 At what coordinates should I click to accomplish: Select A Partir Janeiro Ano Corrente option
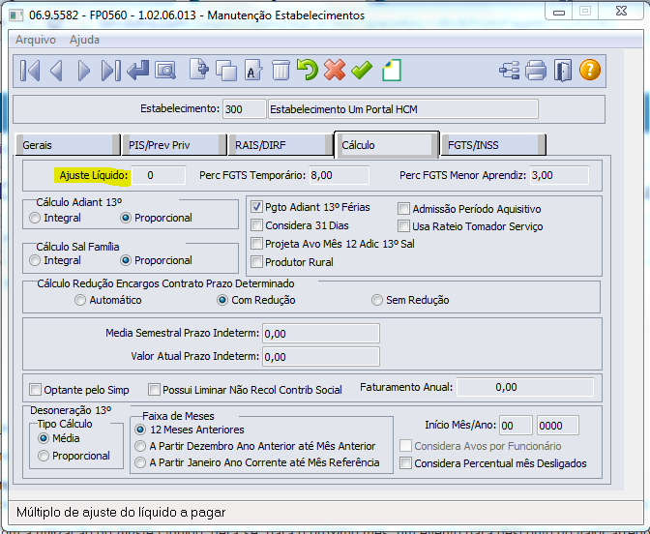click(x=140, y=462)
